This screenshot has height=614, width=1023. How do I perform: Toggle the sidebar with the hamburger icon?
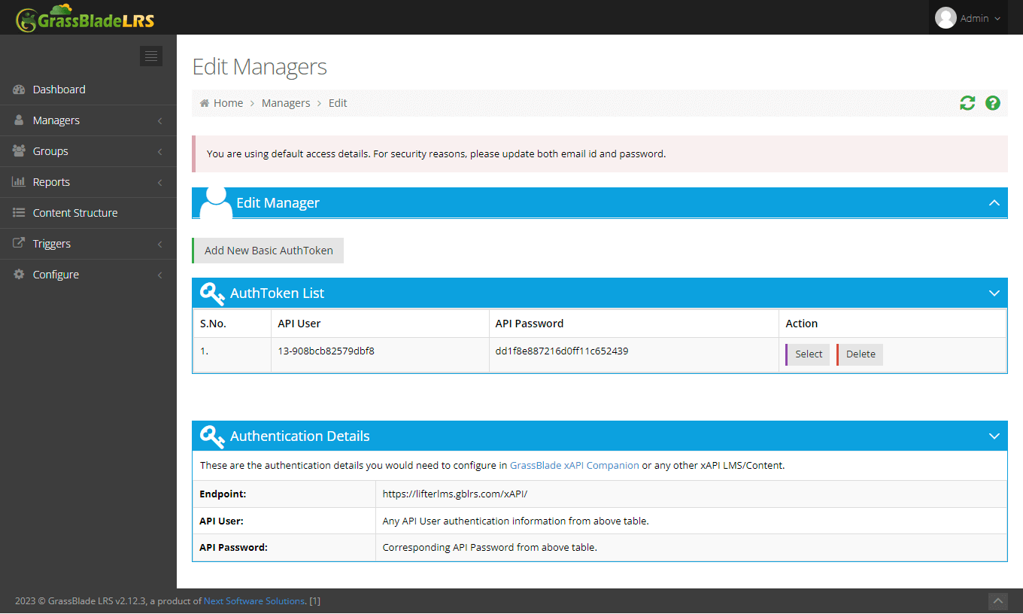(x=150, y=56)
